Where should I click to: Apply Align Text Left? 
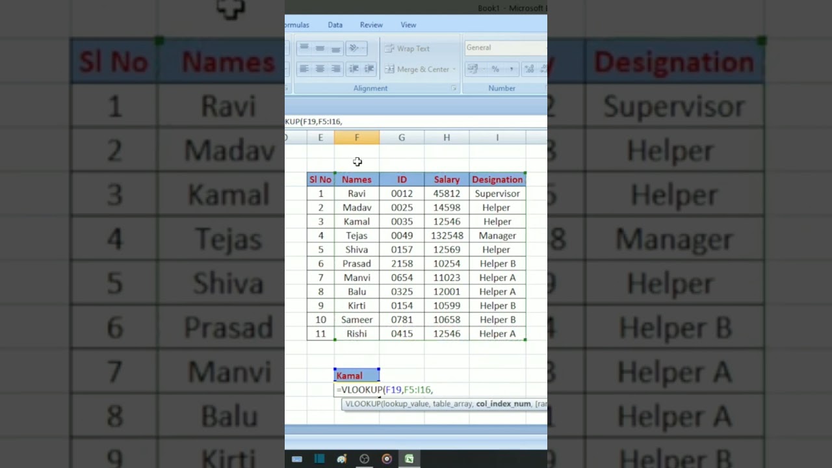304,69
